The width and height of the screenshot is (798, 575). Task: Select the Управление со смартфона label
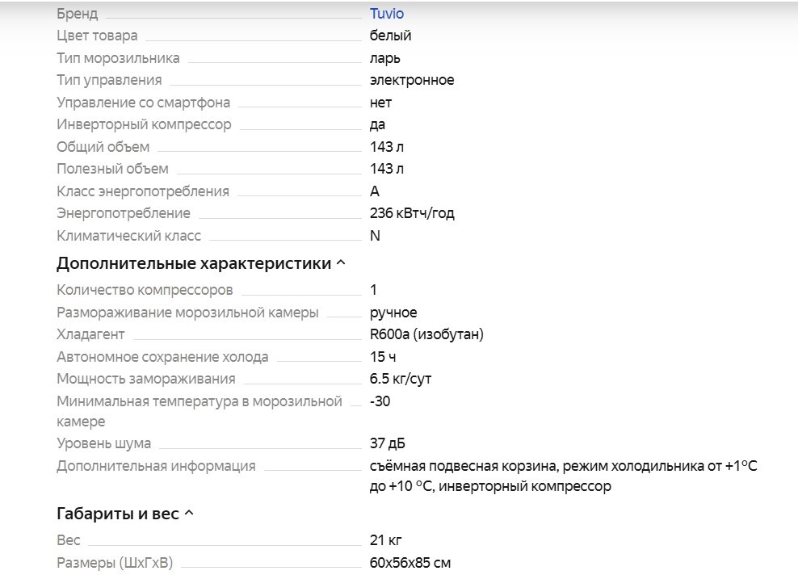pyautogui.click(x=143, y=103)
